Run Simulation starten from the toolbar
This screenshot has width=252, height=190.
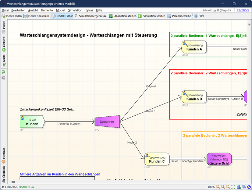pyautogui.click(x=152, y=16)
